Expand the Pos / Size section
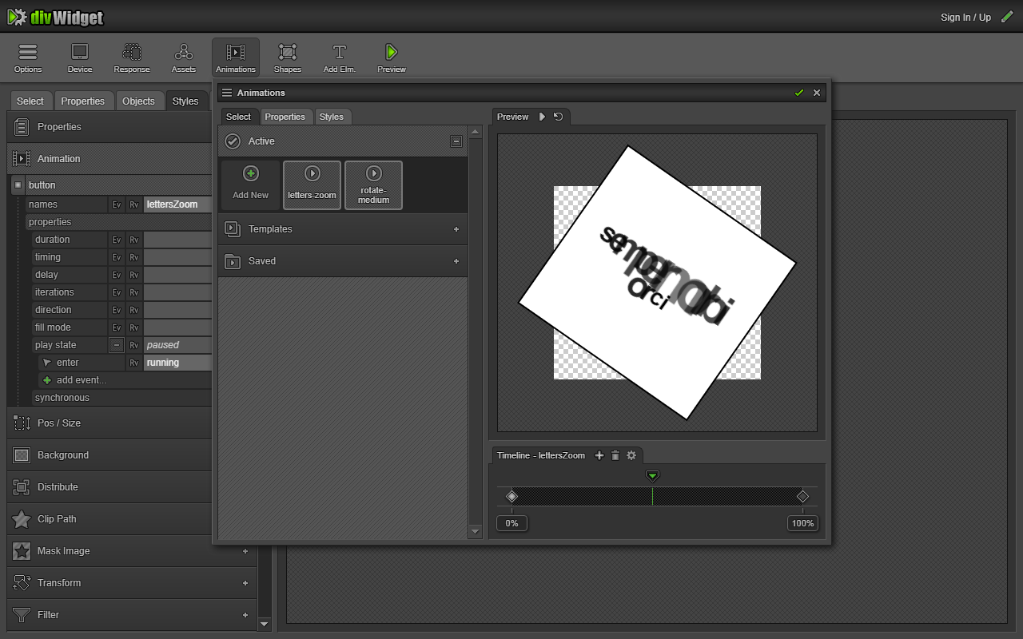1023x639 pixels. [x=109, y=423]
